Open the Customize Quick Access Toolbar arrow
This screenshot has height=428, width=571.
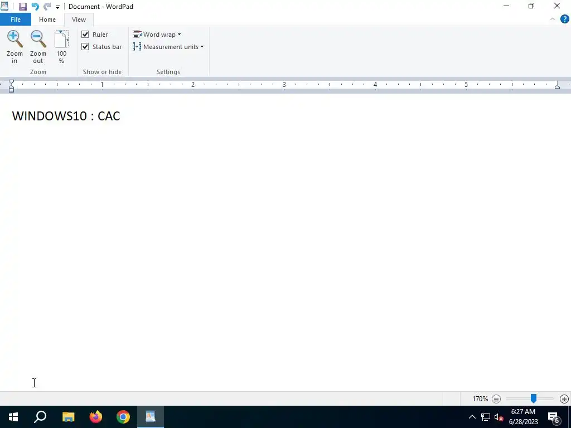[57, 7]
